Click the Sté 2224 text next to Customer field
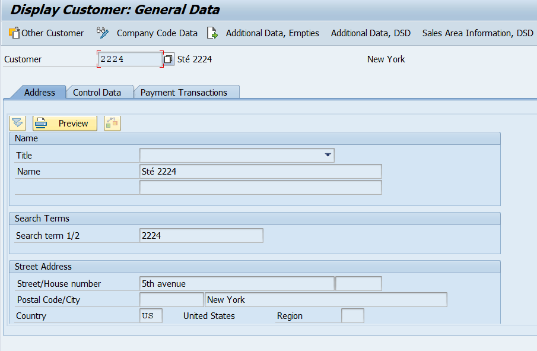This screenshot has width=537, height=351. tap(195, 59)
